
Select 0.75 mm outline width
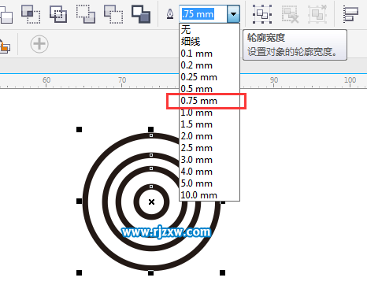(198, 101)
